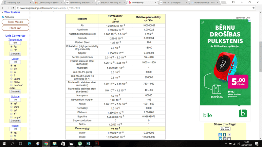Switch to Electrical resistivity Wikipedia tab
Screen dimensions: 262x147
point(111,3)
